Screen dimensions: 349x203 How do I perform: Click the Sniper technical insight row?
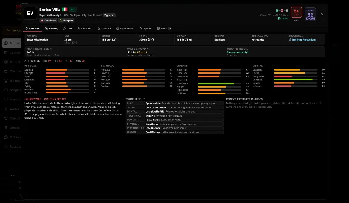point(175,116)
